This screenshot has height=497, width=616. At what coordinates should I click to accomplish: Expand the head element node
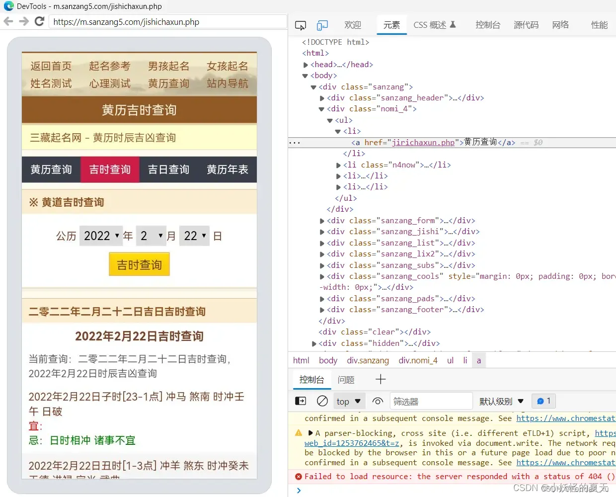point(306,65)
